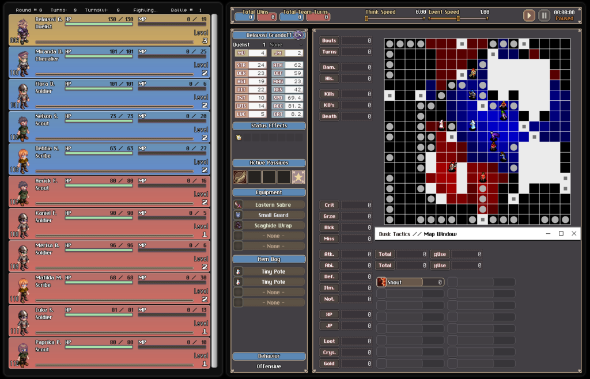The width and height of the screenshot is (590, 379).
Task: Choose the Crit stat button
Action: tap(329, 205)
